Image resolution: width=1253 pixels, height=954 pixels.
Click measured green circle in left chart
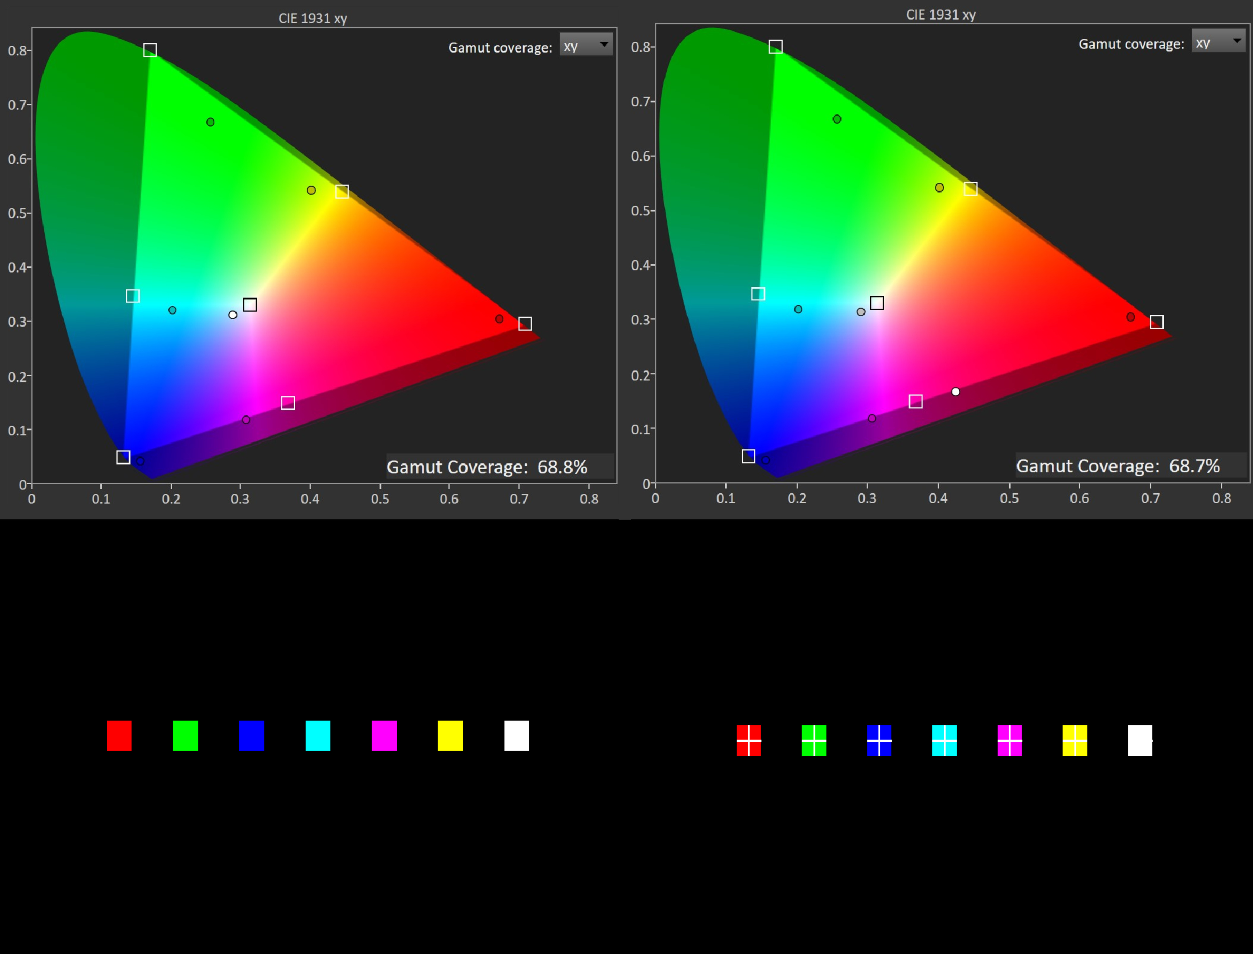(x=211, y=122)
